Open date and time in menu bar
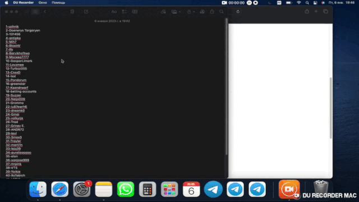 click(342, 3)
